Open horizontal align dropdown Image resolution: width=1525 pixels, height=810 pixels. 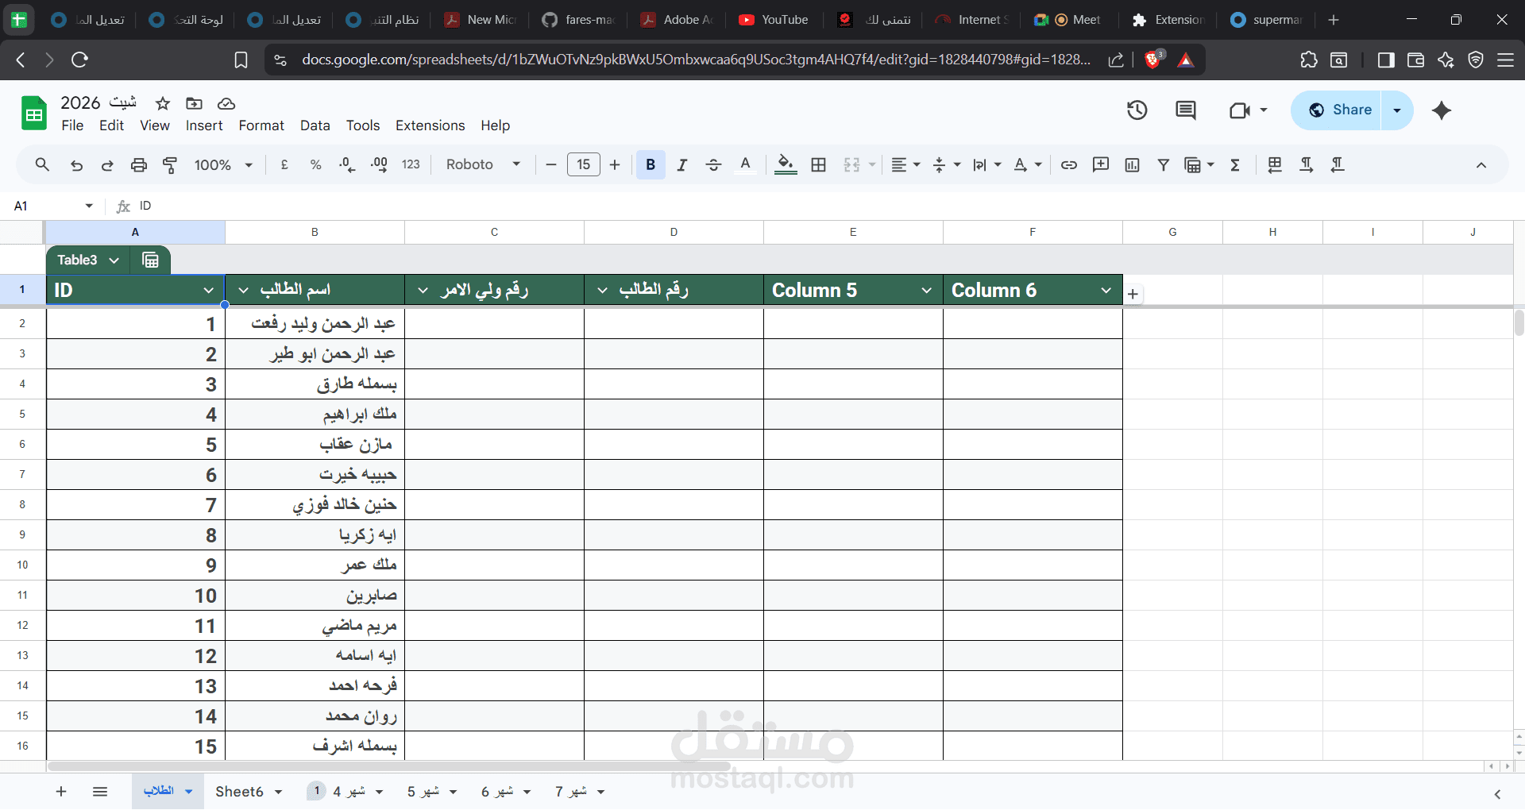tap(905, 164)
